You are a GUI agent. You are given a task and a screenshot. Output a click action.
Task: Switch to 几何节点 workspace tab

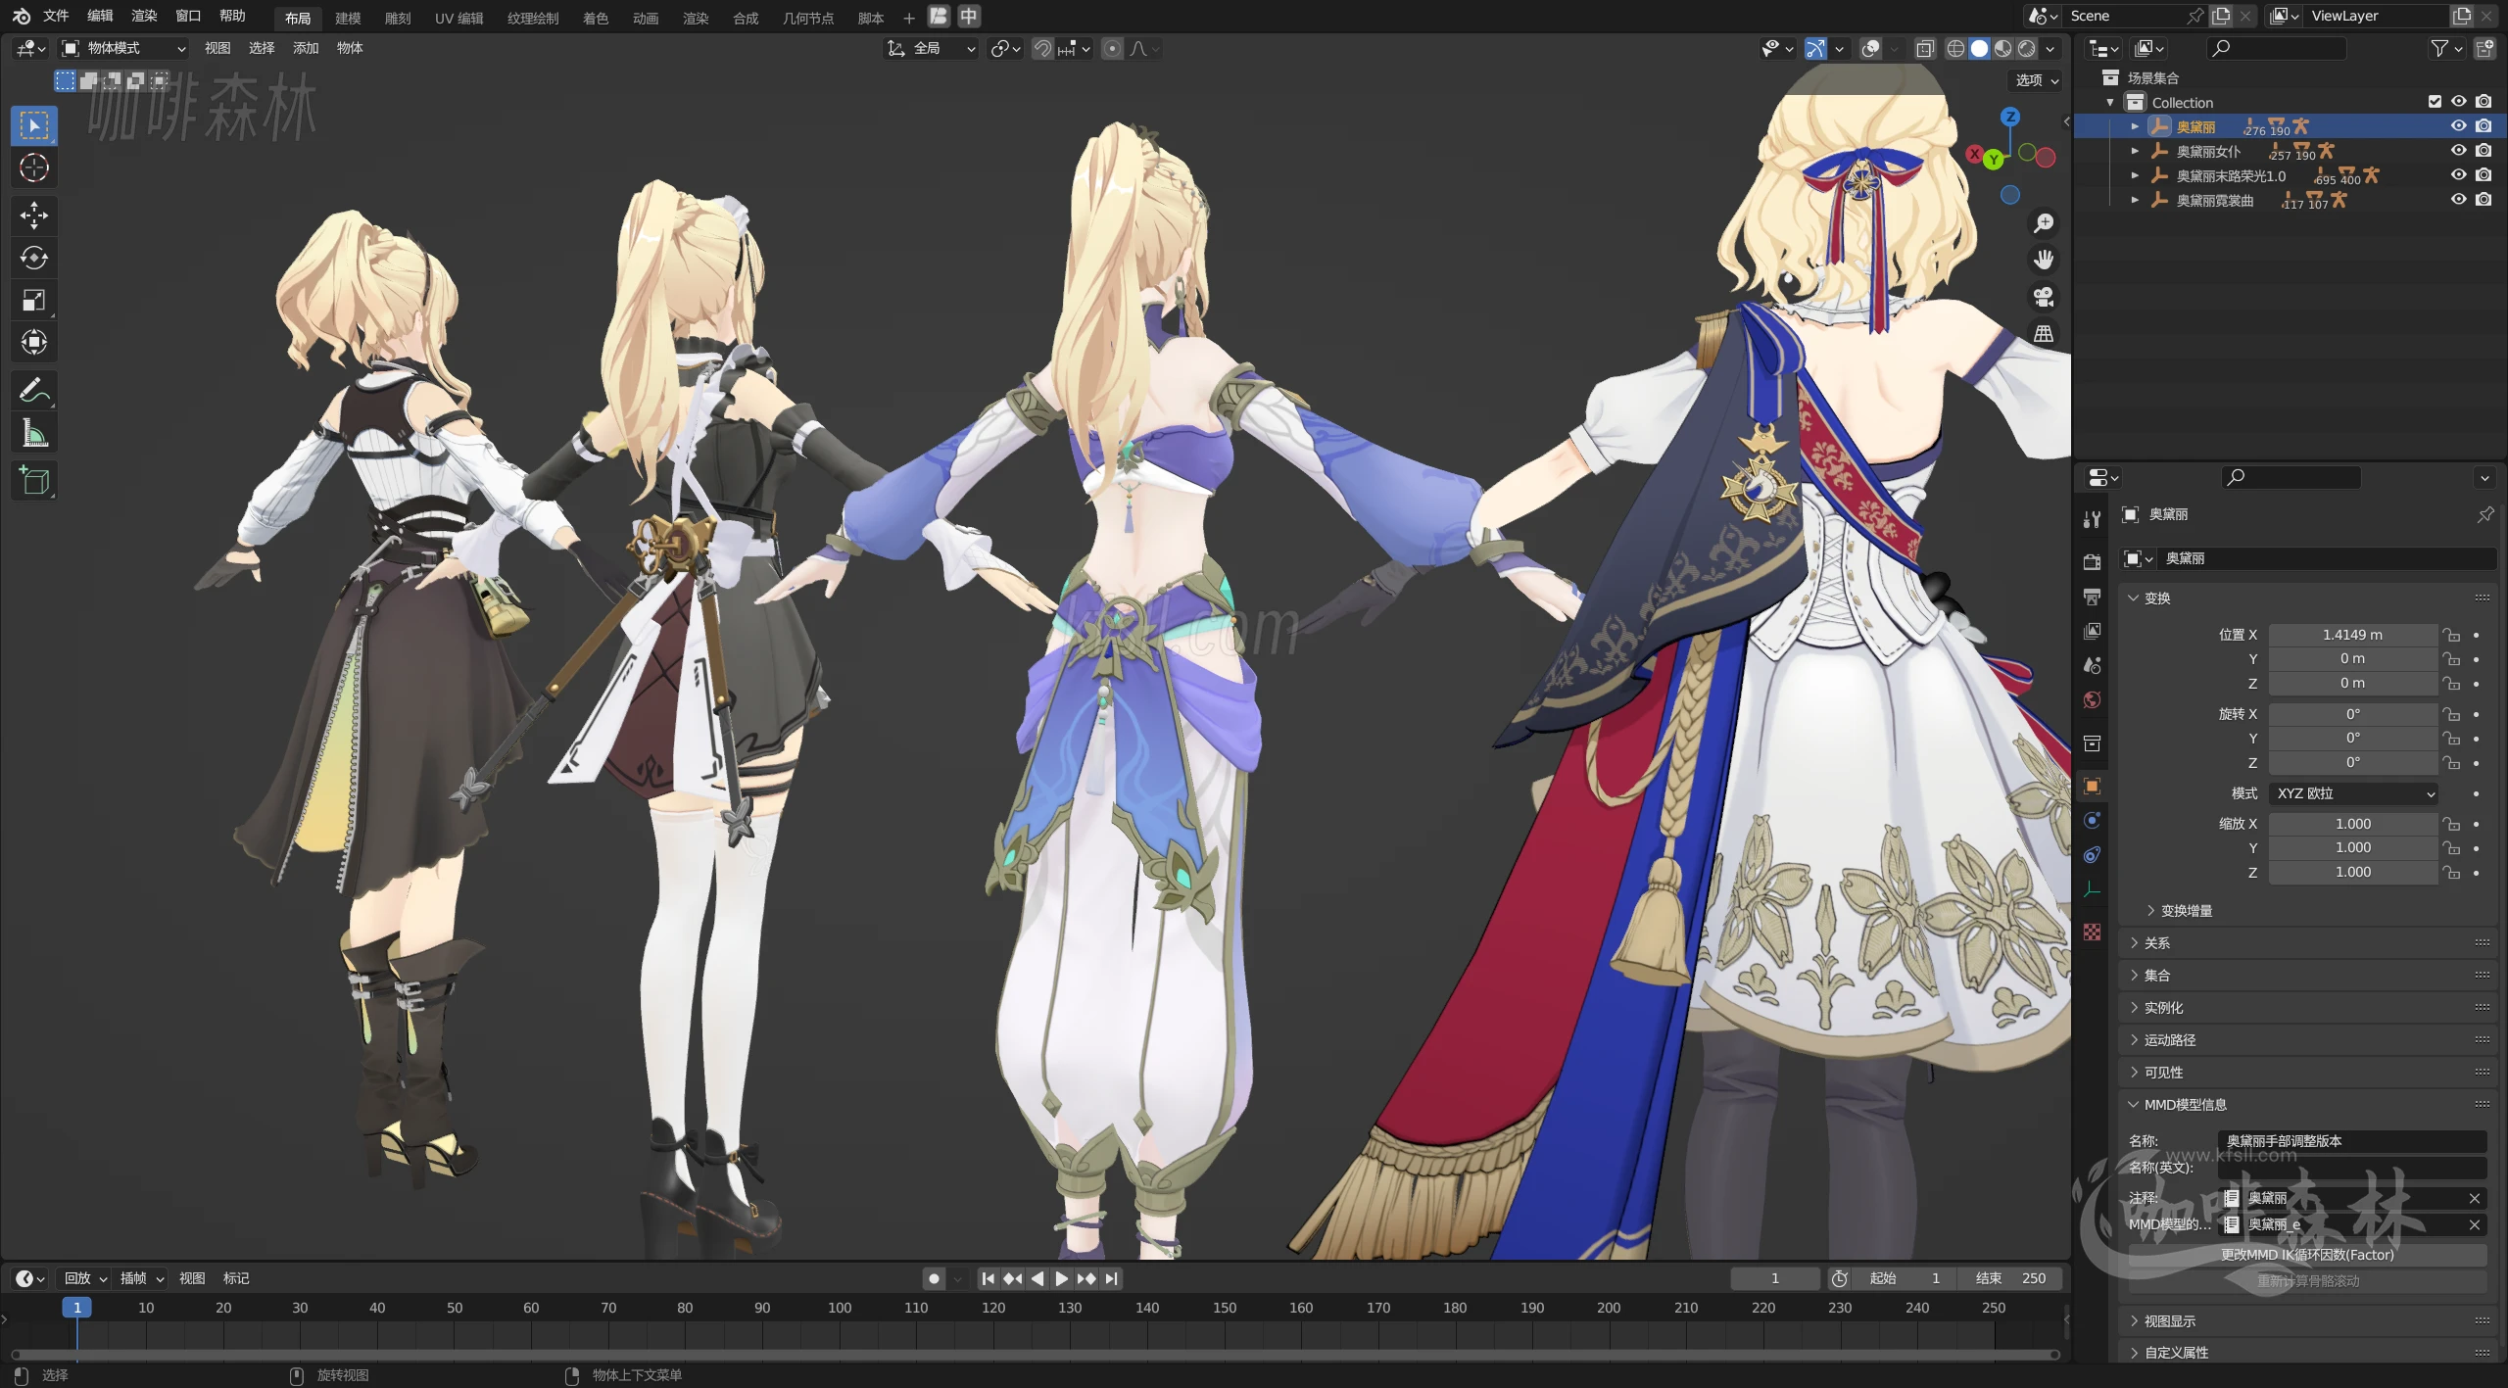808,18
